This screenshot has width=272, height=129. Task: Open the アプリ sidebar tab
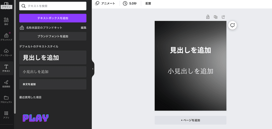(6, 115)
